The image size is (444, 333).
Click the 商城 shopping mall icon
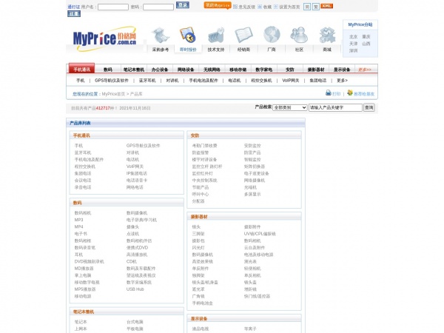(x=326, y=35)
